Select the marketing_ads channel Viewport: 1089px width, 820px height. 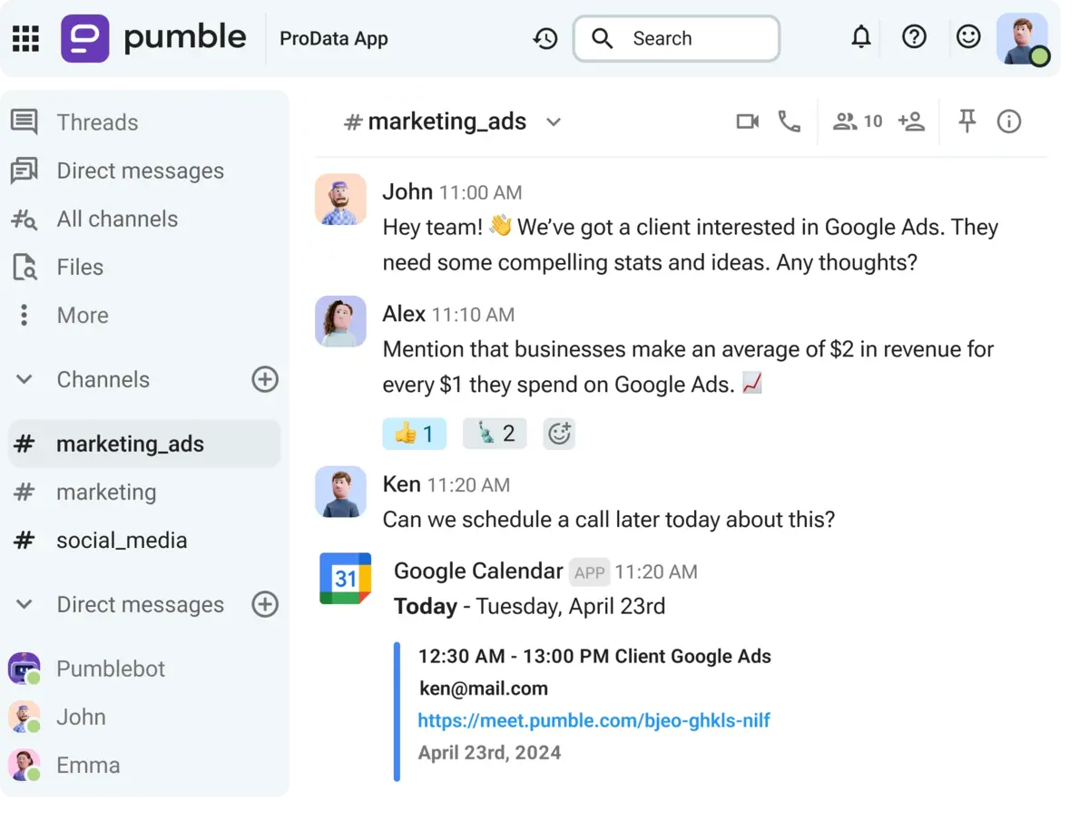[144, 444]
